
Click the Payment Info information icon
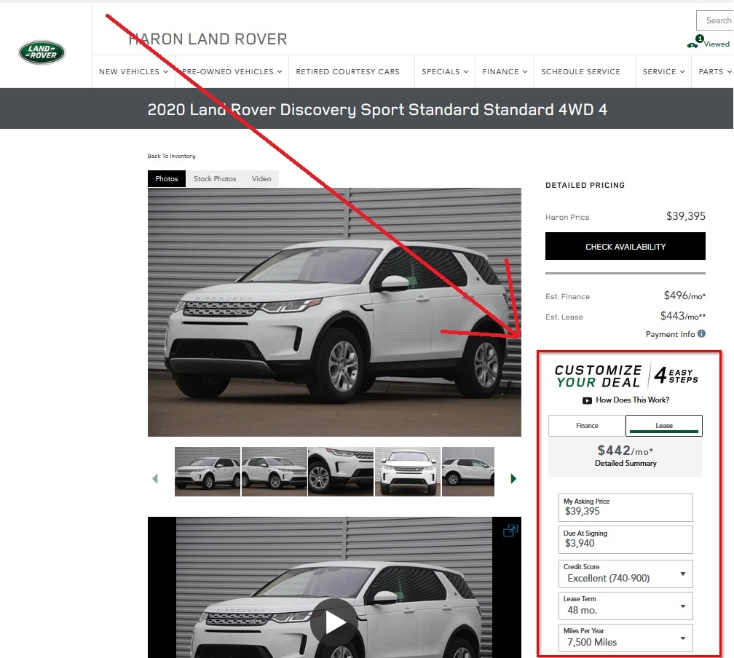(x=701, y=333)
